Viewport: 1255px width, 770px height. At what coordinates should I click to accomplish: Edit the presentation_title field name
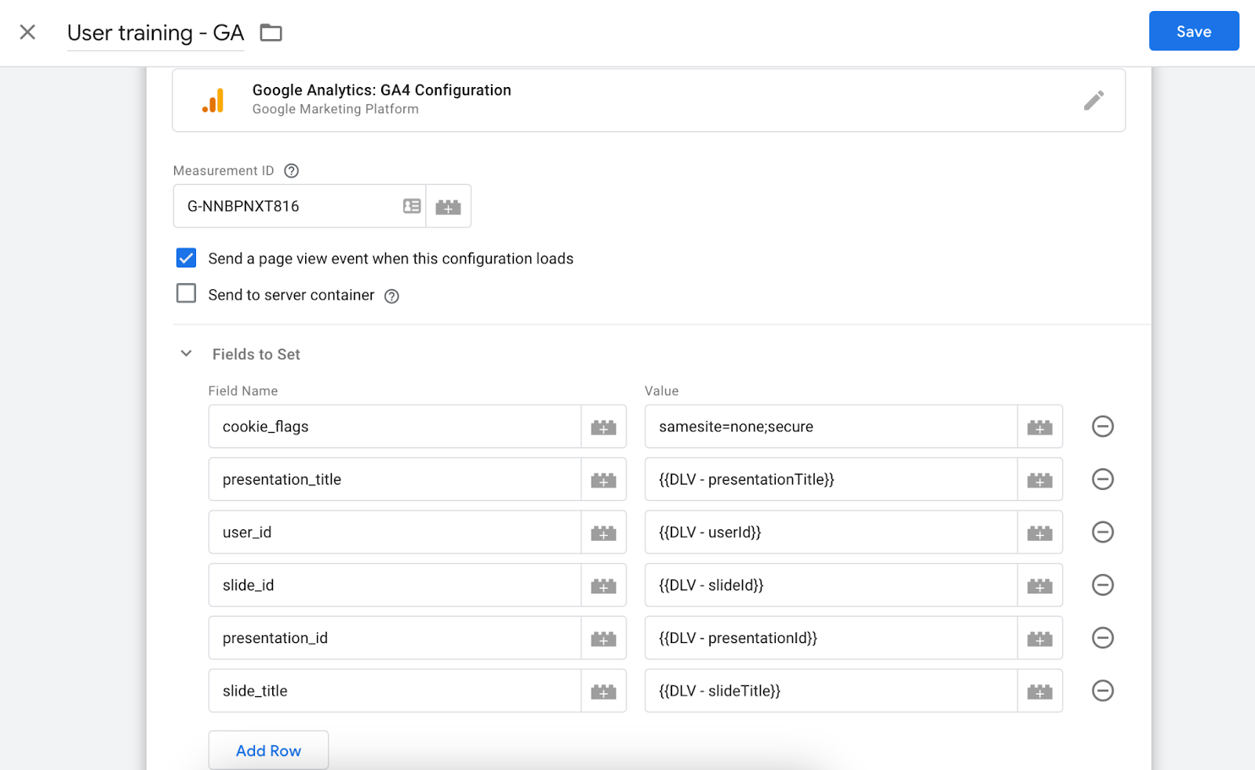coord(395,479)
